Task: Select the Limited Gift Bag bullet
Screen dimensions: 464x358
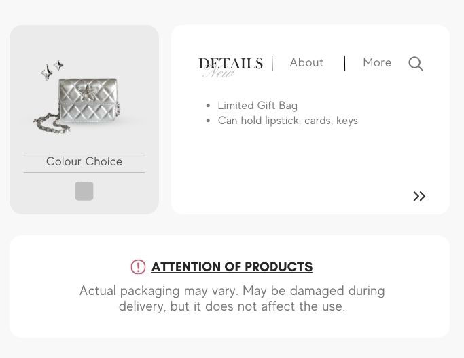Action: pos(257,106)
